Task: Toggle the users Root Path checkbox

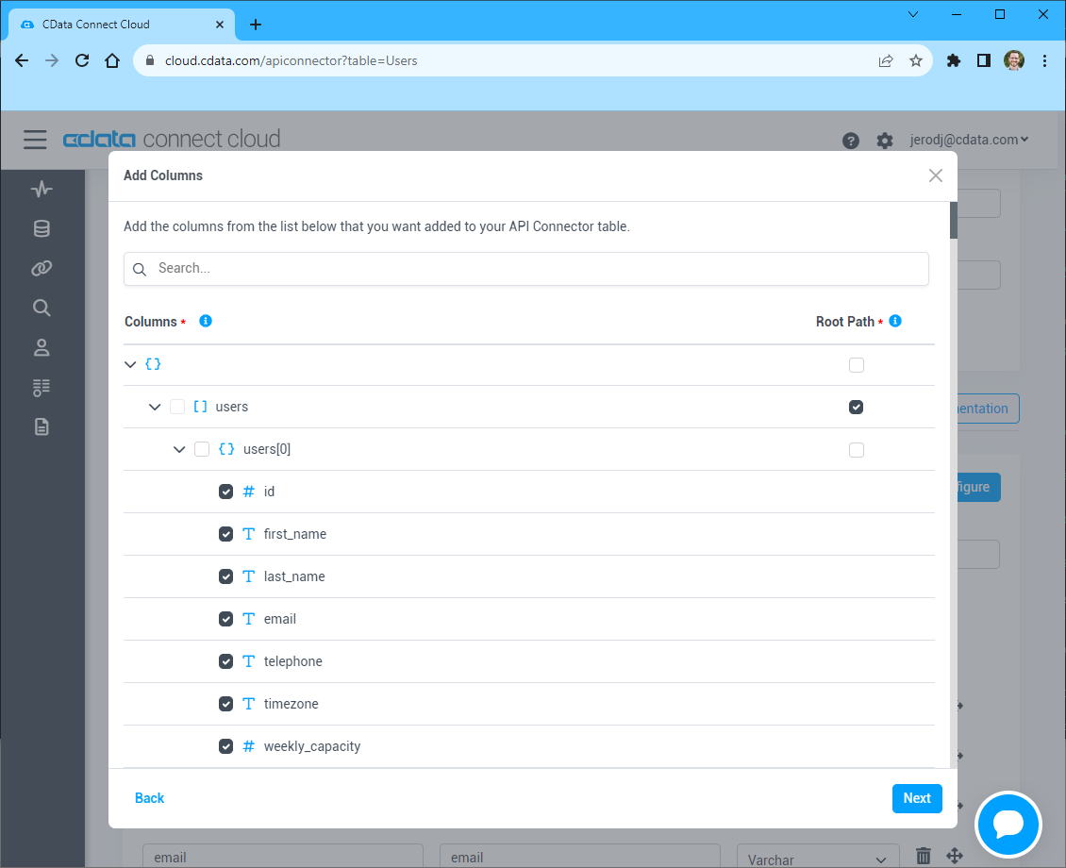Action: click(856, 408)
